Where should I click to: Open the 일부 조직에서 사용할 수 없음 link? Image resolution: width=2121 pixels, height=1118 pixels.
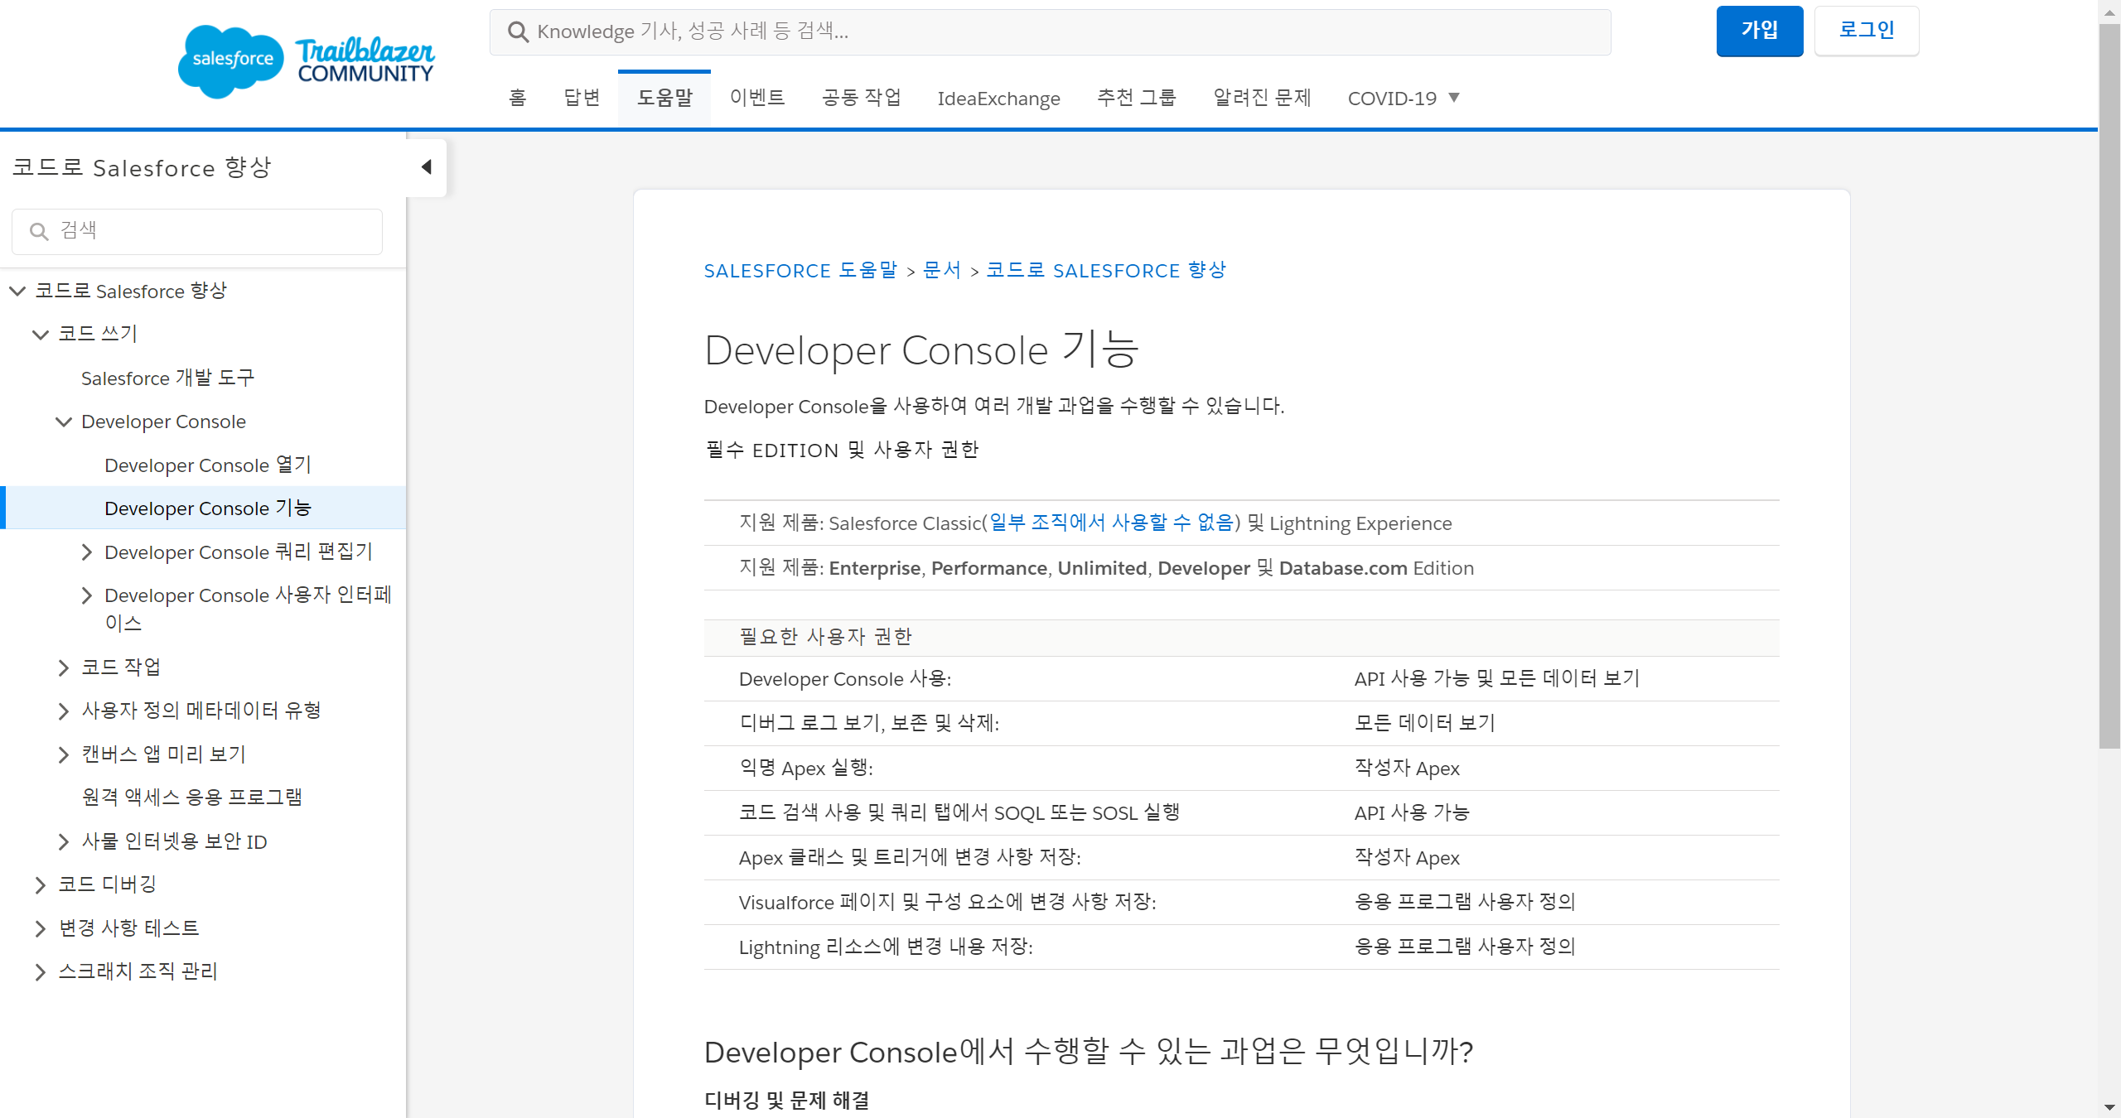click(x=1111, y=523)
